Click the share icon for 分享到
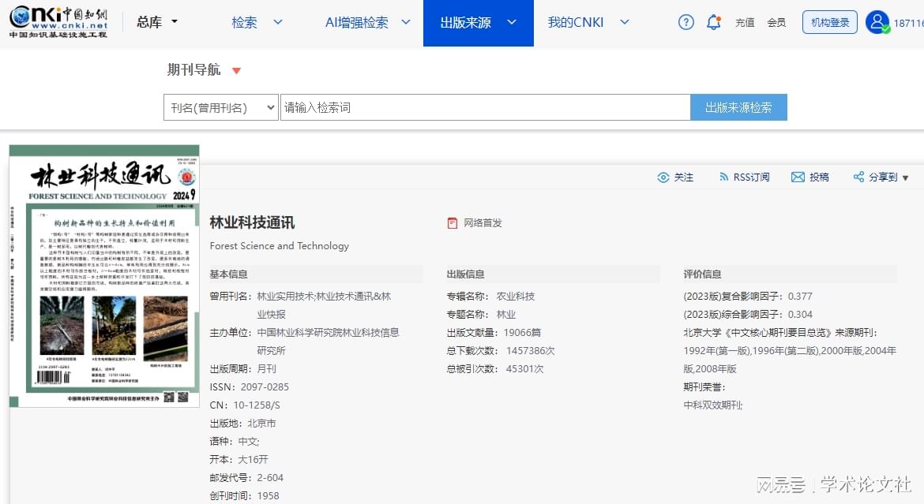 pos(858,177)
